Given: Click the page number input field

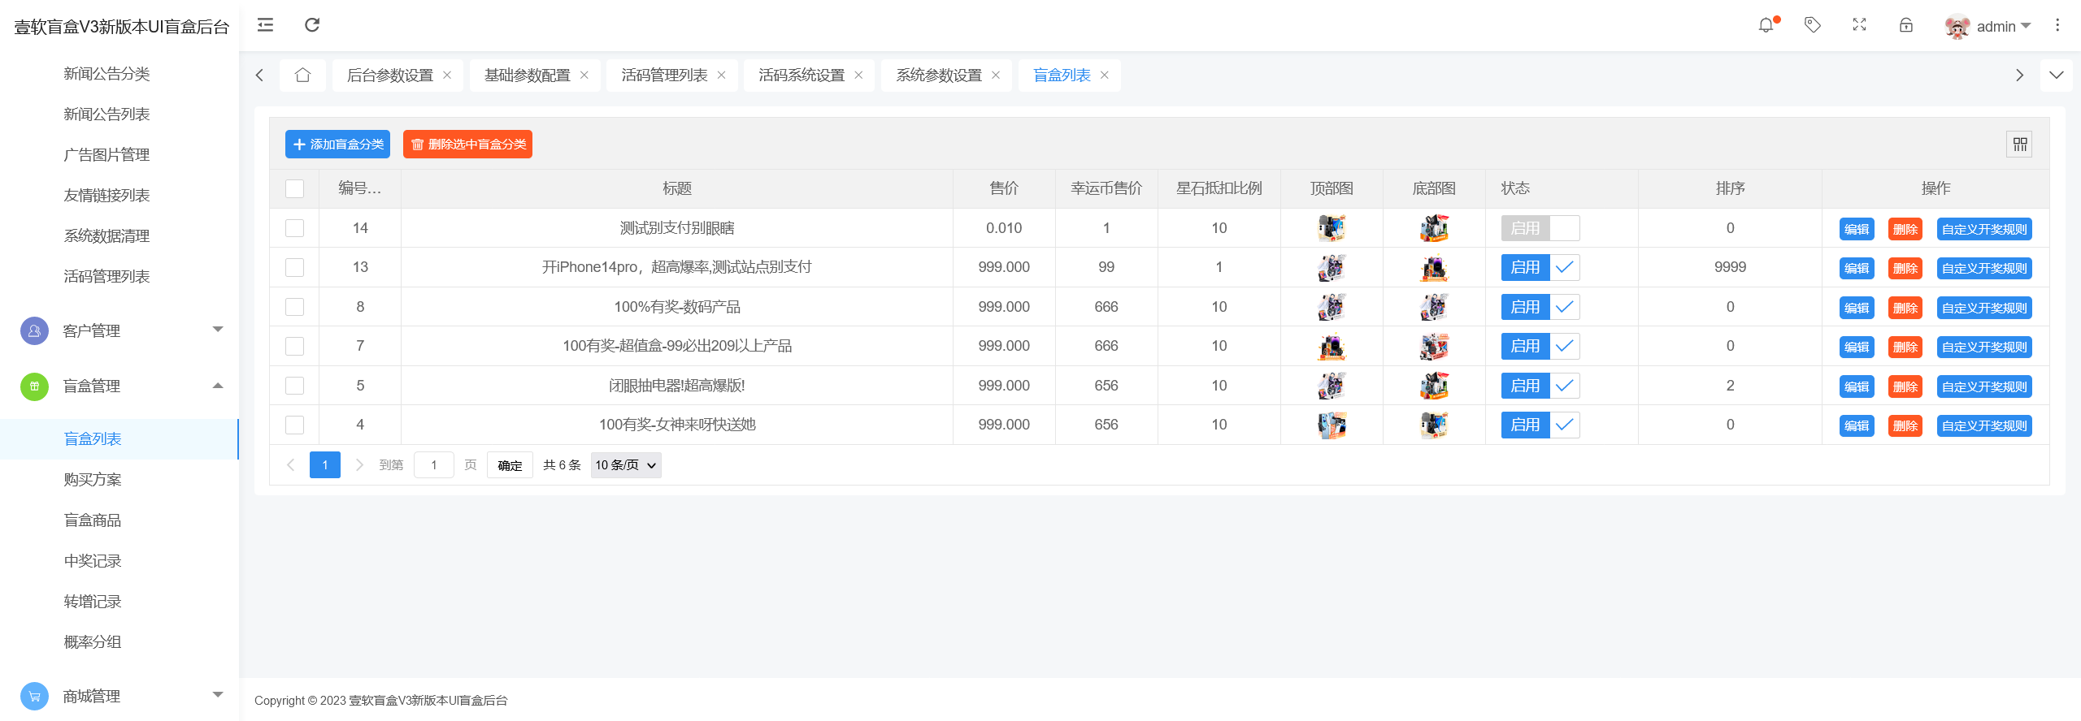Looking at the screenshot, I should pyautogui.click(x=434, y=465).
